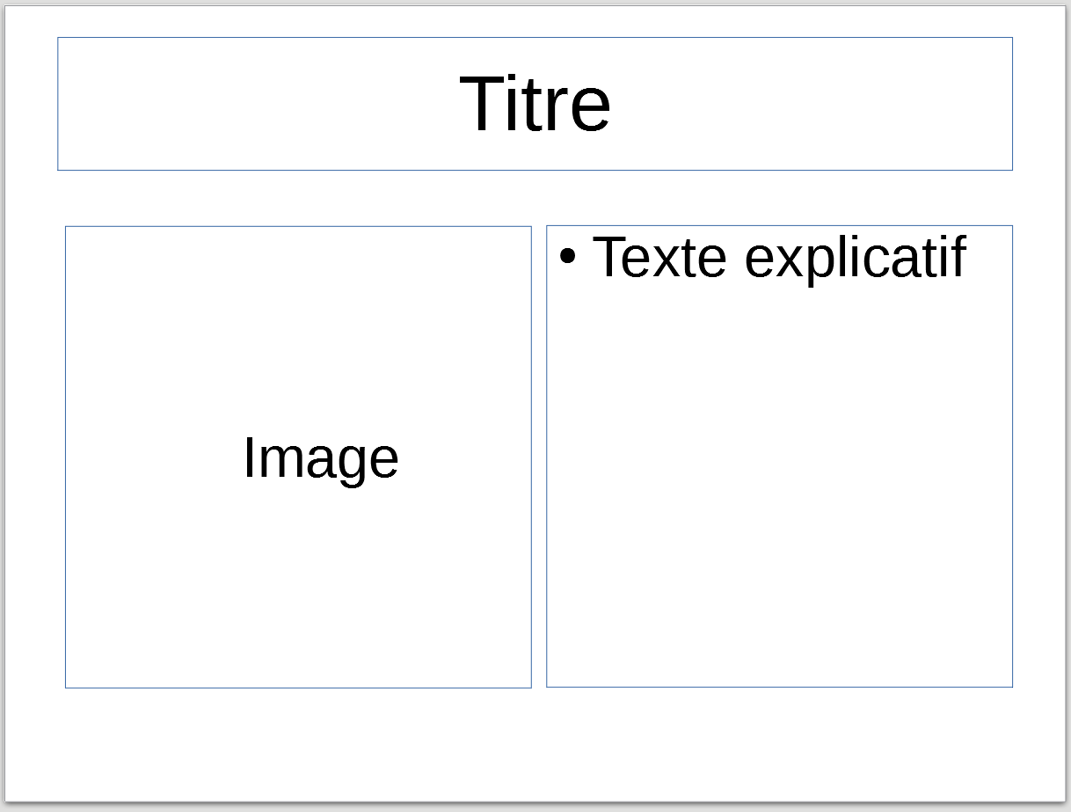Click the narrow gap between image and text boxes

(539, 457)
